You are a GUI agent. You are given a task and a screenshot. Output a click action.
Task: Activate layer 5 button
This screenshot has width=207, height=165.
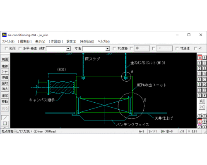tap(200, 85)
